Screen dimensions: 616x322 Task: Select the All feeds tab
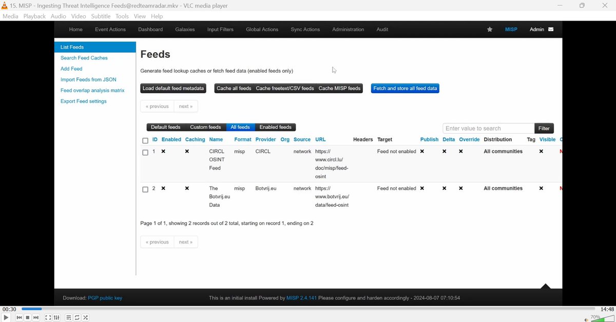(x=240, y=127)
